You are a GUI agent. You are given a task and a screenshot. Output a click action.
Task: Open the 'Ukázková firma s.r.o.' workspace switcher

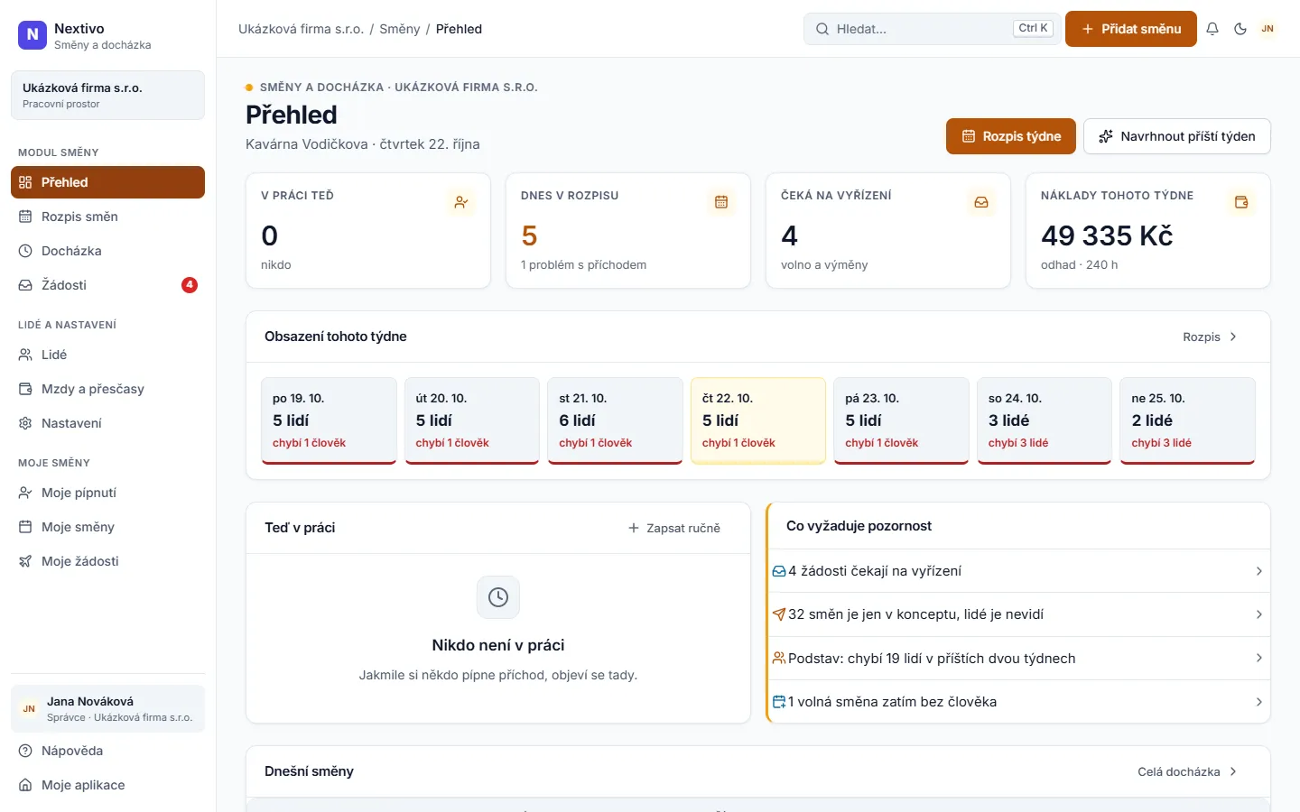107,95
